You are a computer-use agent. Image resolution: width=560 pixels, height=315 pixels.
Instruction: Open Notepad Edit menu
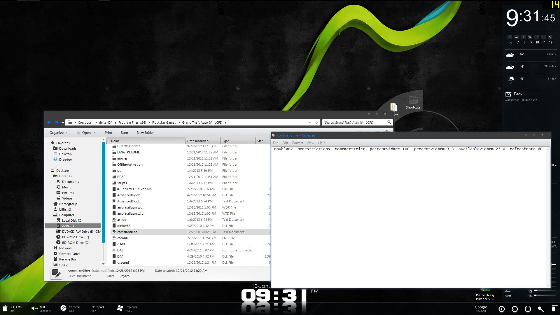[285, 143]
